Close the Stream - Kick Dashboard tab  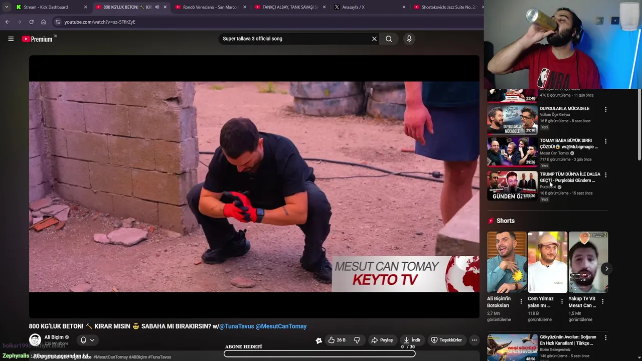[x=85, y=7]
